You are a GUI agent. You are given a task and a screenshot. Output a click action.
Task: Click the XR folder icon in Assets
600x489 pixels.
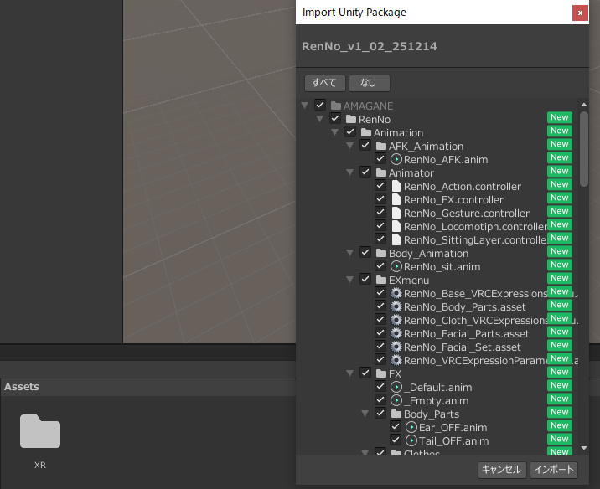pyautogui.click(x=40, y=431)
